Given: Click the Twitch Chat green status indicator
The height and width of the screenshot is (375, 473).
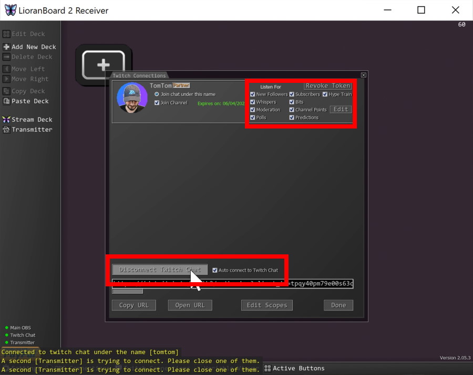Looking at the screenshot, I should (7, 335).
